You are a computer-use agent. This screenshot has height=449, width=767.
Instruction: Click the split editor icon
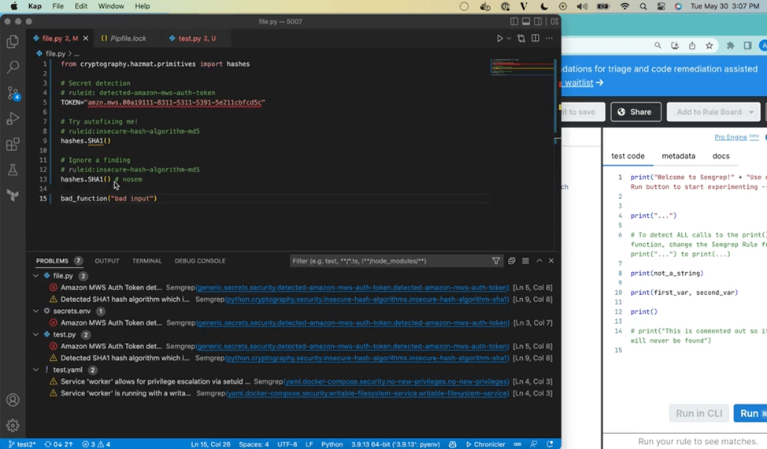(535, 39)
